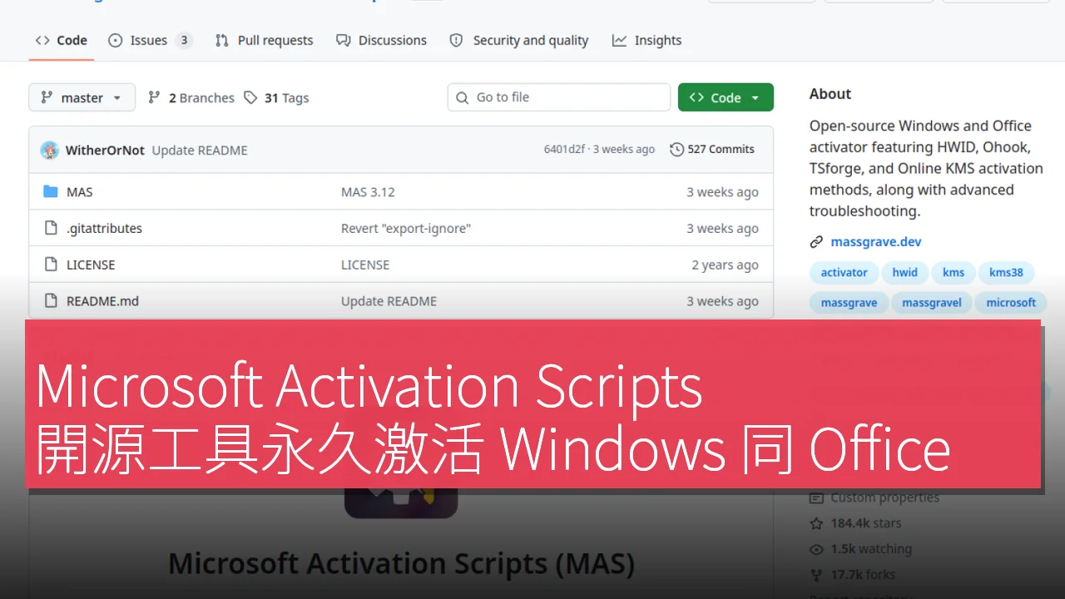Click the eye icon beside 1.5k watching
Image resolution: width=1065 pixels, height=599 pixels.
pyautogui.click(x=816, y=549)
